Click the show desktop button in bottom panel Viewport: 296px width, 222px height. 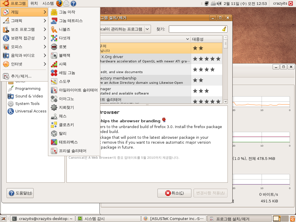(x=3, y=219)
